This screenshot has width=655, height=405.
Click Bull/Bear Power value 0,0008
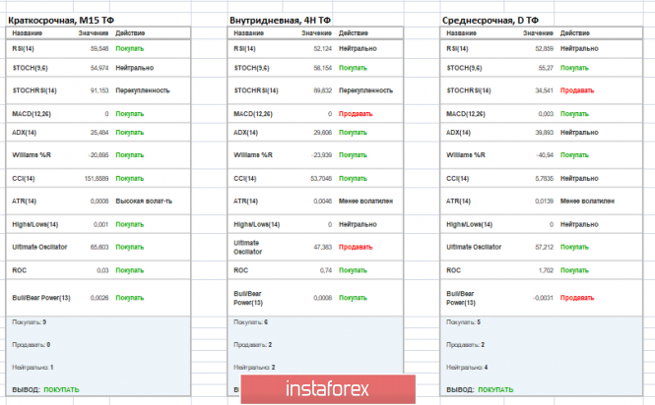click(322, 298)
